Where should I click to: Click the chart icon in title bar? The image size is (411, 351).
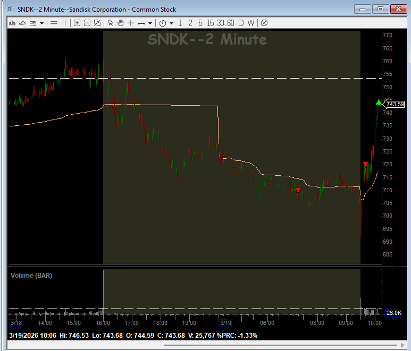pos(11,9)
